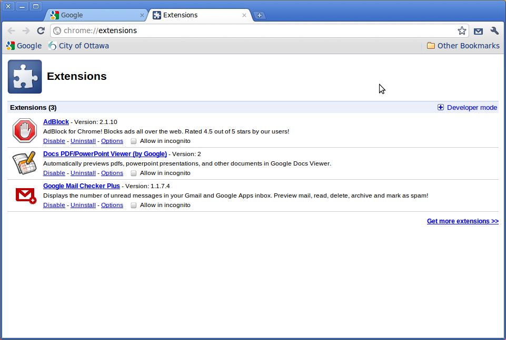
Task: Open Docs PDF/PowerPoint Viewer (by Google) link
Action: [105, 154]
